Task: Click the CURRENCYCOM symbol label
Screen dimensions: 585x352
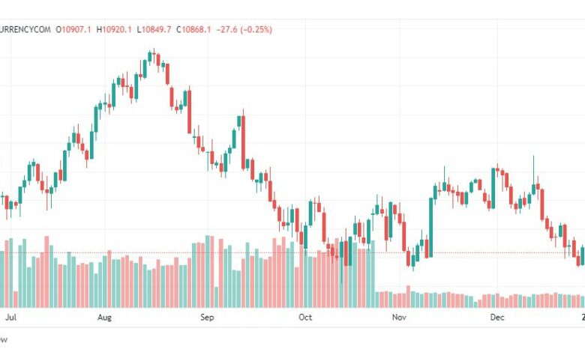Action: tap(25, 29)
